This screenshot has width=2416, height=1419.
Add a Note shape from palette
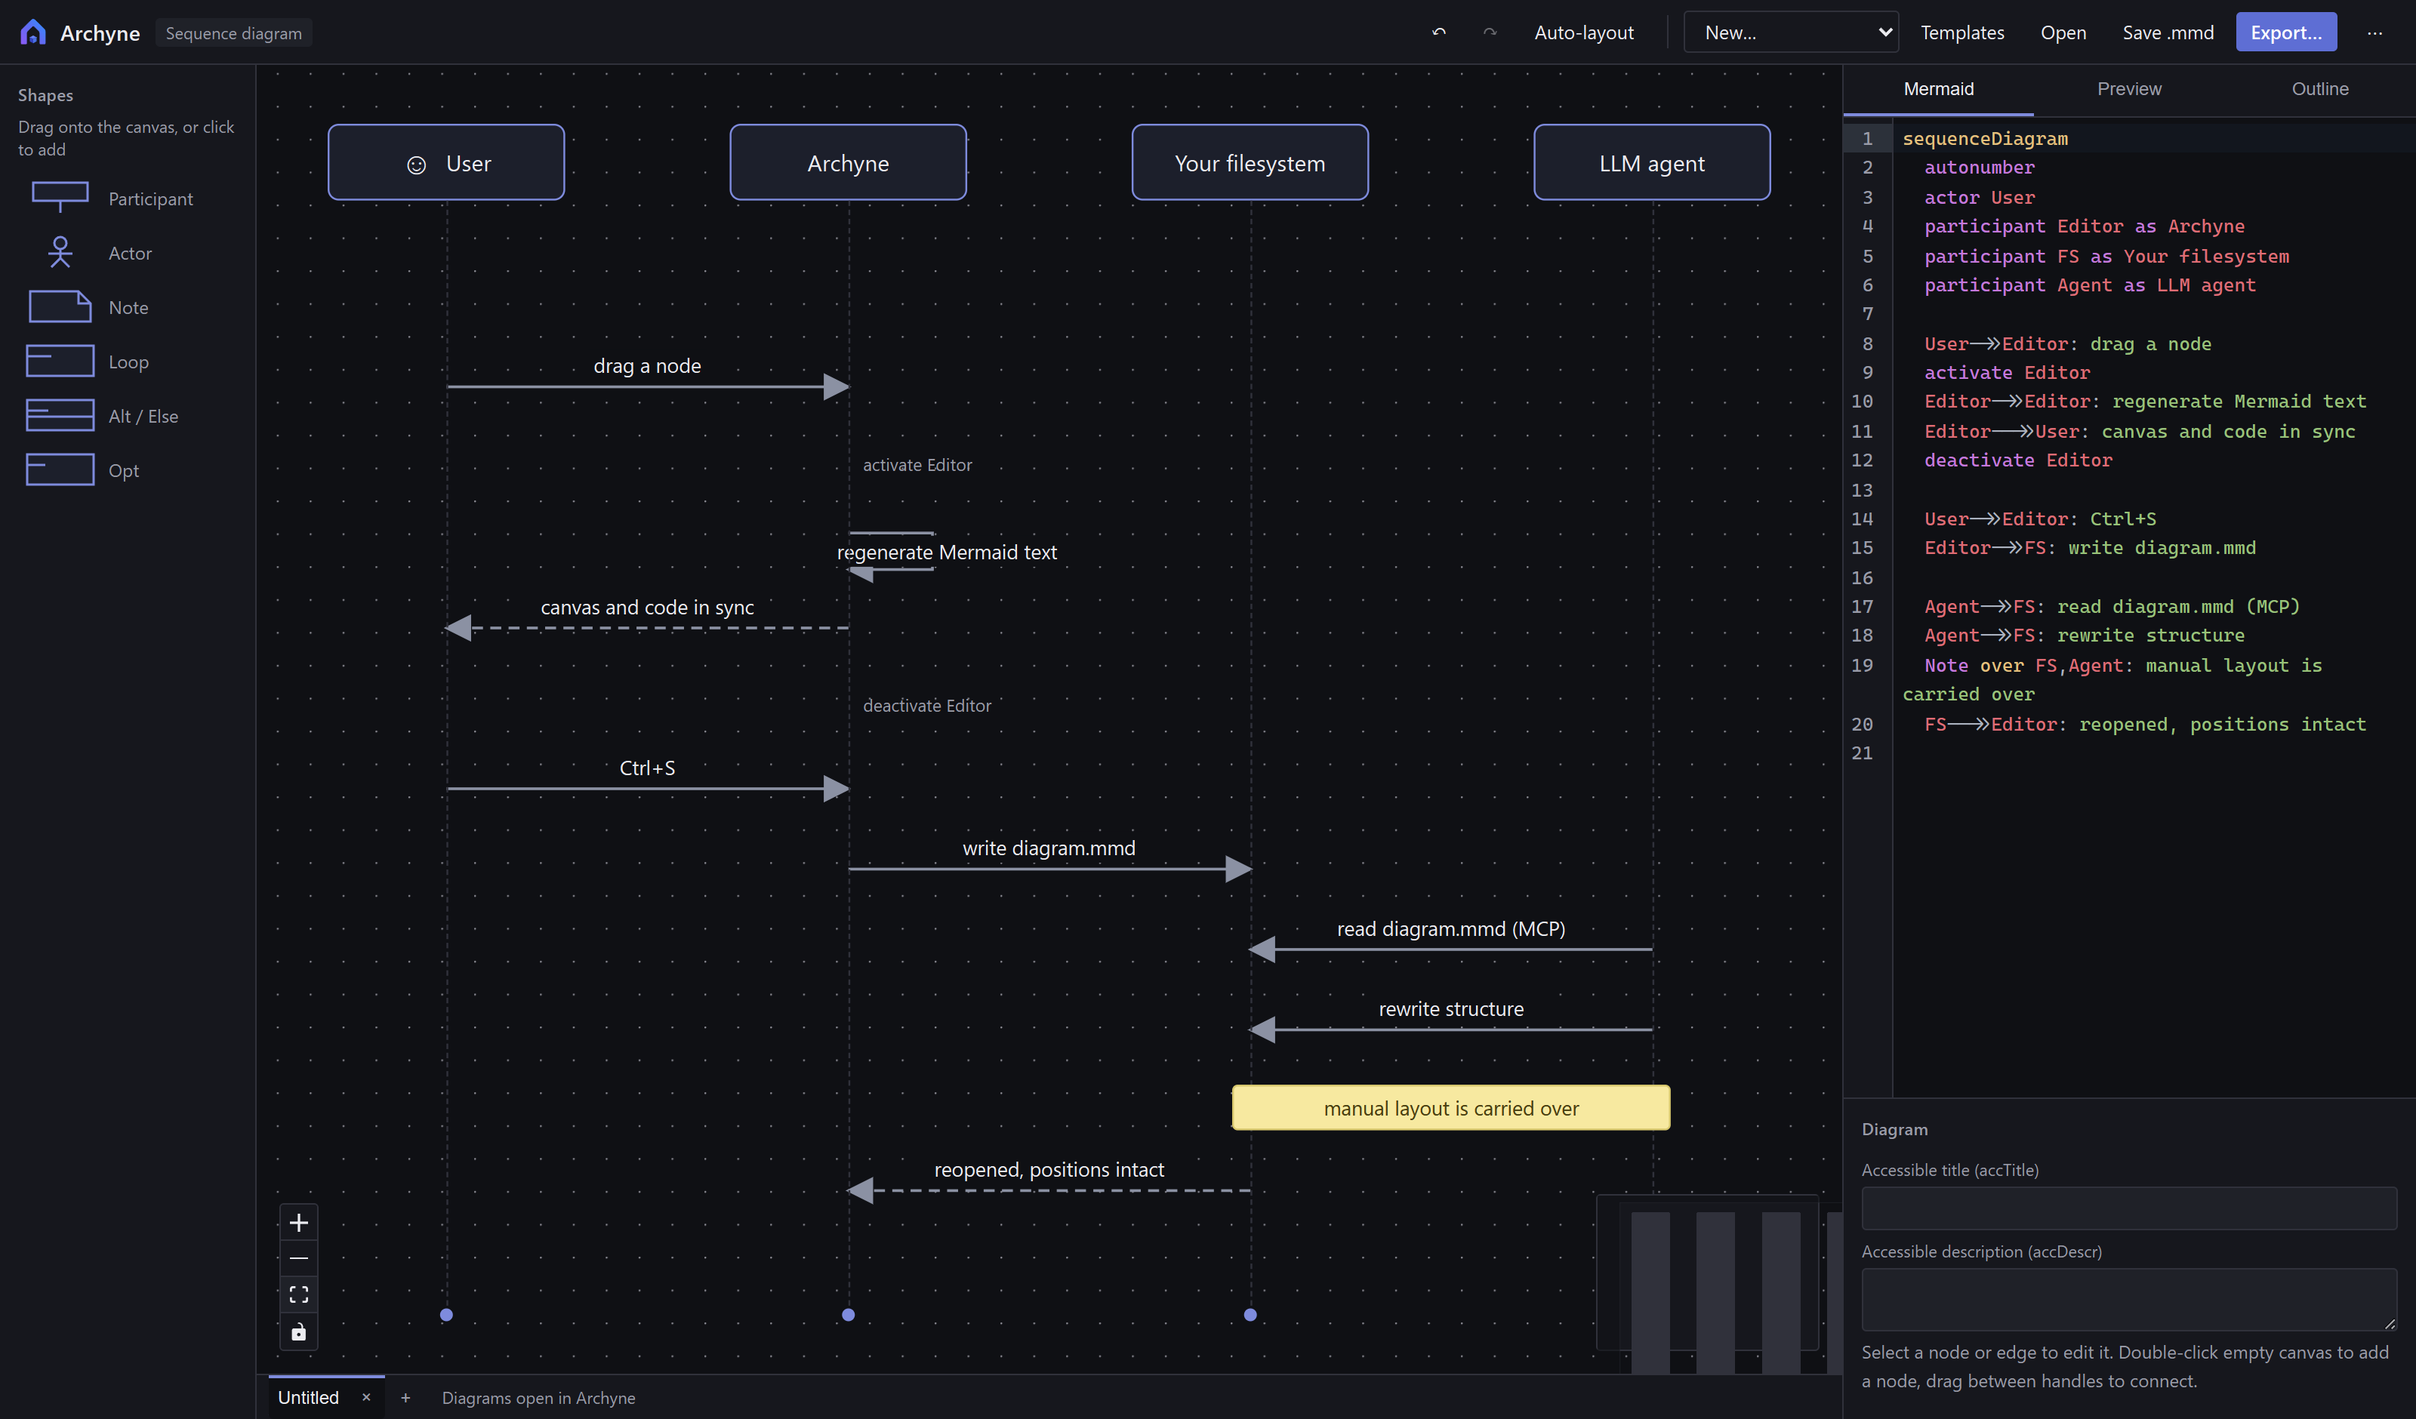click(128, 308)
